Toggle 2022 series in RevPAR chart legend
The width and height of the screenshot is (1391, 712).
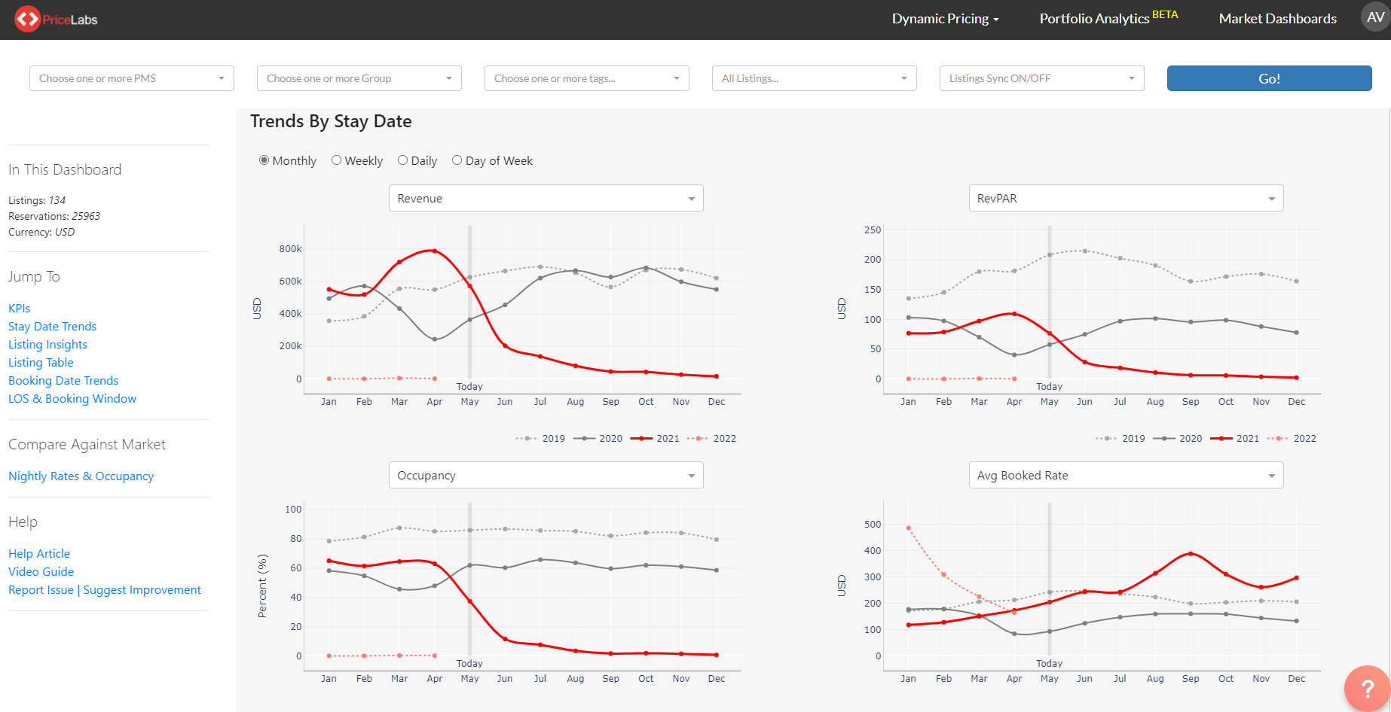(1292, 439)
